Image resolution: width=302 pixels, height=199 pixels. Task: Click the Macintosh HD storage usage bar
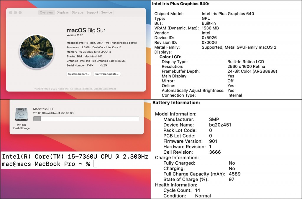86,119
